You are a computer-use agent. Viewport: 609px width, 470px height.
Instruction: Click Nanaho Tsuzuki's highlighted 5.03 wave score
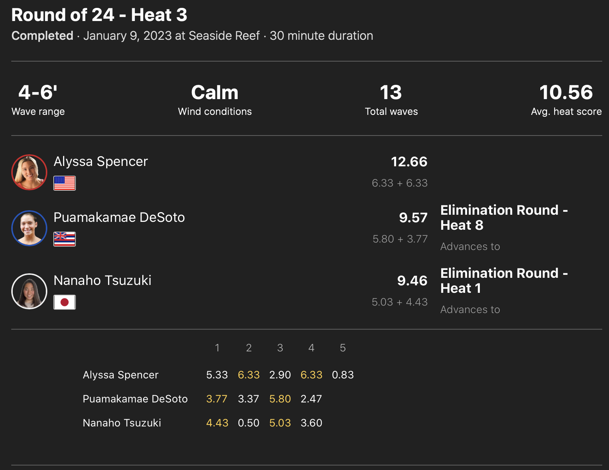point(280,423)
